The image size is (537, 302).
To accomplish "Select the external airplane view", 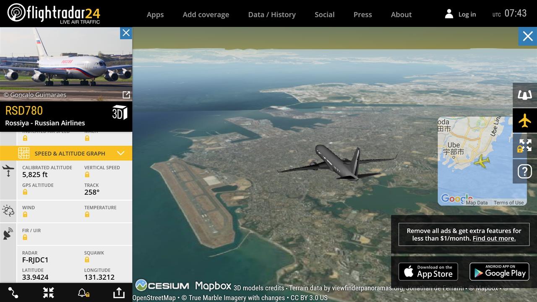I will [525, 121].
